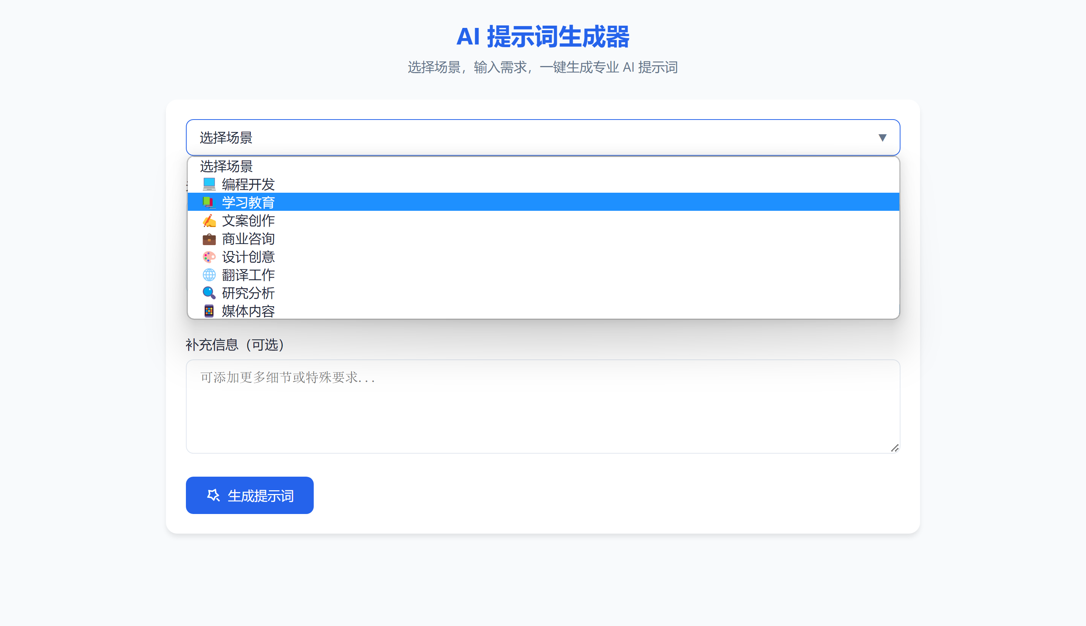Pick 研究分析 from the list

(543, 292)
